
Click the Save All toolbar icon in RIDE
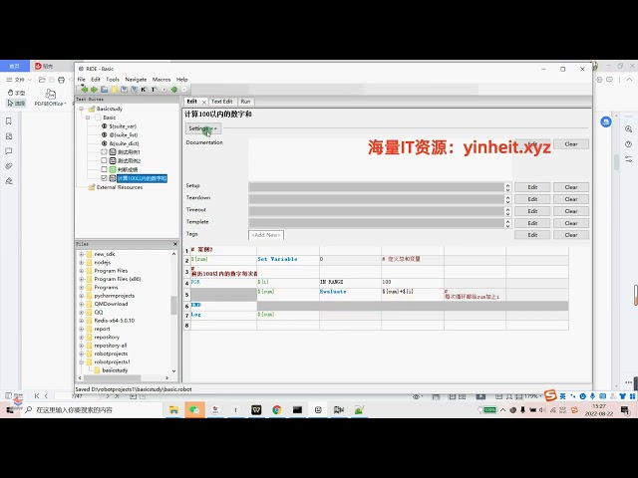pyautogui.click(x=134, y=90)
